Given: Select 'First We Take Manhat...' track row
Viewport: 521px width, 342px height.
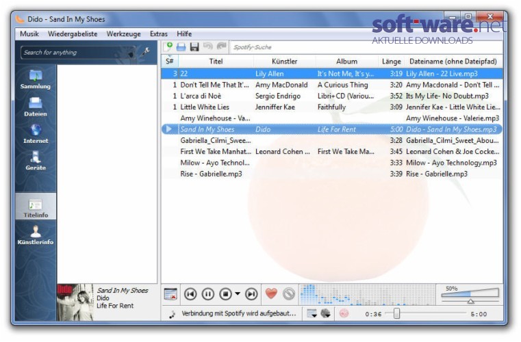Looking at the screenshot, I should click(331, 151).
